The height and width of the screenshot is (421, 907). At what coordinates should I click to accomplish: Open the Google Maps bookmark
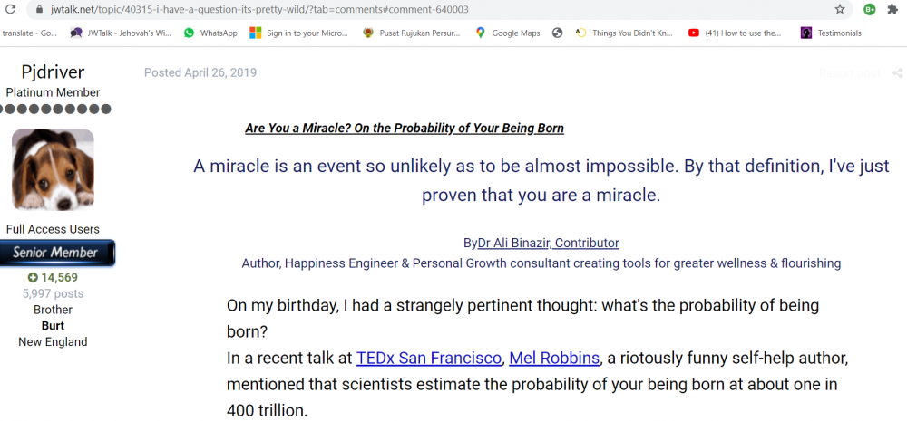[508, 33]
